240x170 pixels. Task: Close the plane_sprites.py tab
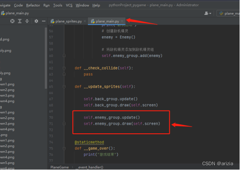(x=85, y=21)
